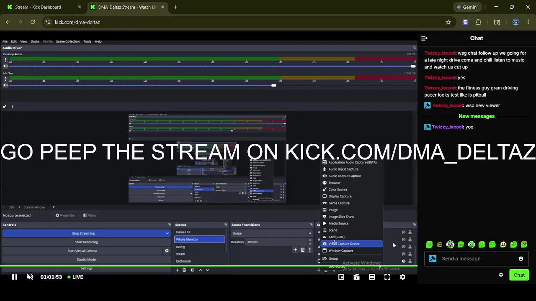This screenshot has height=301, width=536.
Task: Choose Display Capture source
Action: coord(352,196)
